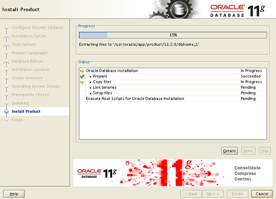Click Pending status of Setup files
The height and width of the screenshot is (199, 276).
248,93
